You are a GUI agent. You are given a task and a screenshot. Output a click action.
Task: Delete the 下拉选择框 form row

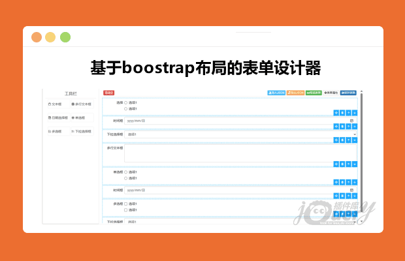342,140
